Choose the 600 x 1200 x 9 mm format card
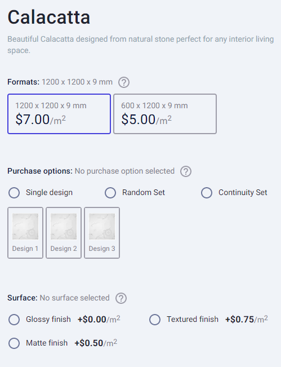 [165, 114]
